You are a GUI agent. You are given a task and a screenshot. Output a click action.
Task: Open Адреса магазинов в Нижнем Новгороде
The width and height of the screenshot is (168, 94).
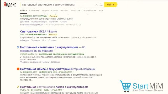[x=41, y=62]
